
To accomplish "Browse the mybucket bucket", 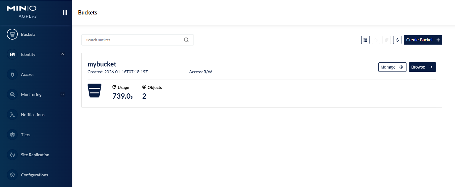I will point(422,67).
